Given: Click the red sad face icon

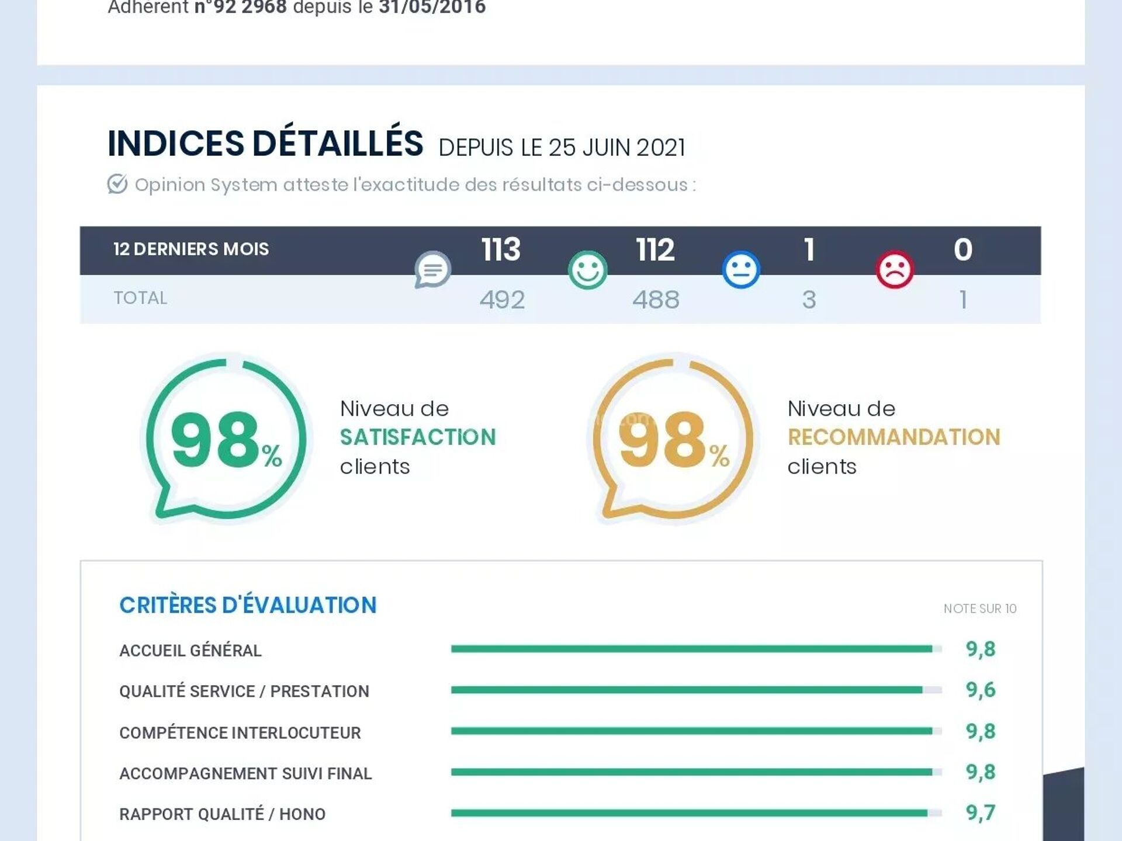Looking at the screenshot, I should coord(894,270).
